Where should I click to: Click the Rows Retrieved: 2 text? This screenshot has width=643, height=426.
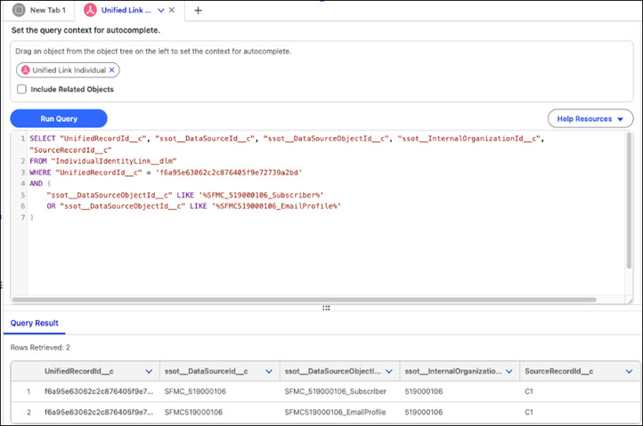pos(40,348)
